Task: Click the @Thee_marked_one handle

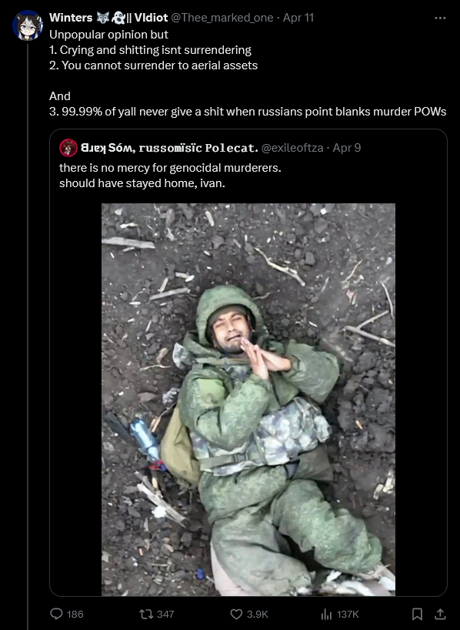Action: pos(222,18)
